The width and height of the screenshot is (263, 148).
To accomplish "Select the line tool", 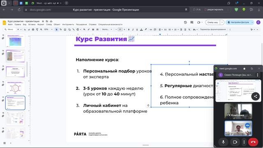I will (74, 30).
